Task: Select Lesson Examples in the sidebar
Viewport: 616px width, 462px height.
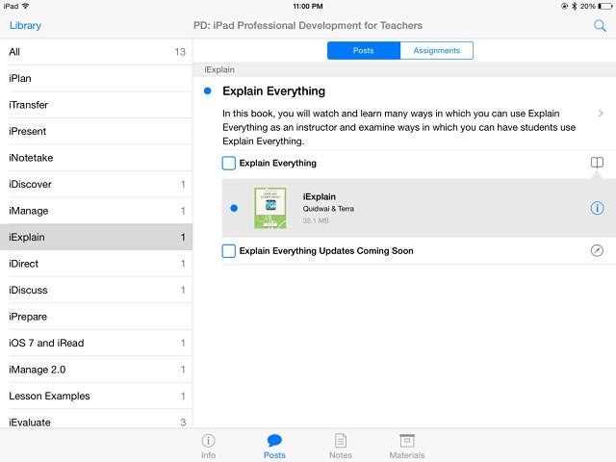Action: [x=96, y=396]
